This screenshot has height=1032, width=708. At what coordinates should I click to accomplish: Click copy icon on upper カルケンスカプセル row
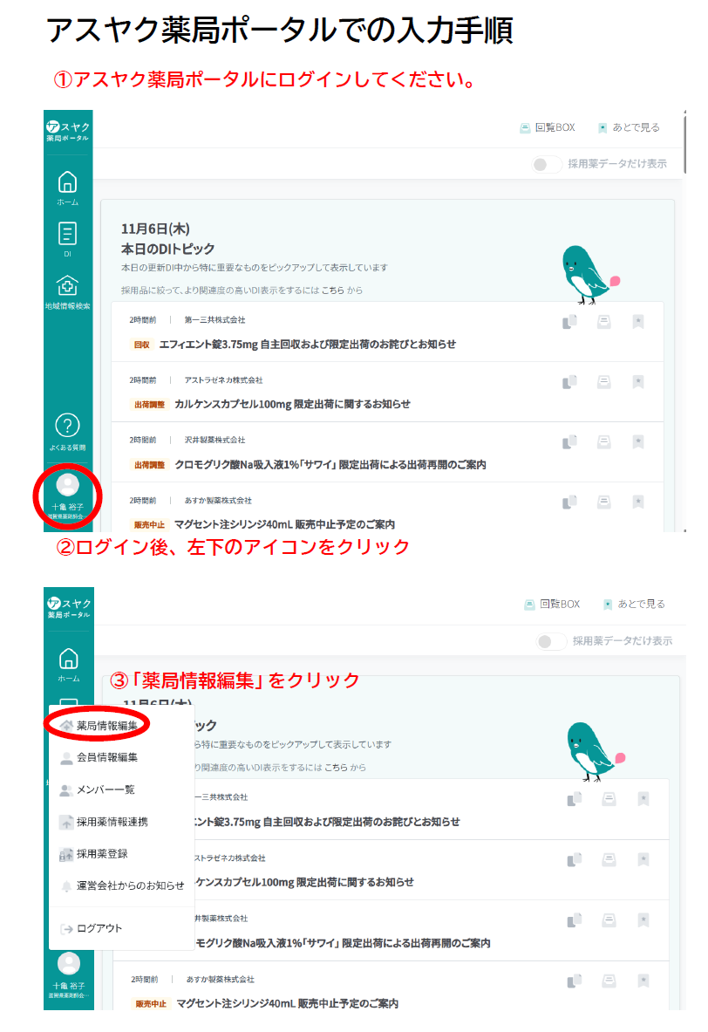[570, 381]
